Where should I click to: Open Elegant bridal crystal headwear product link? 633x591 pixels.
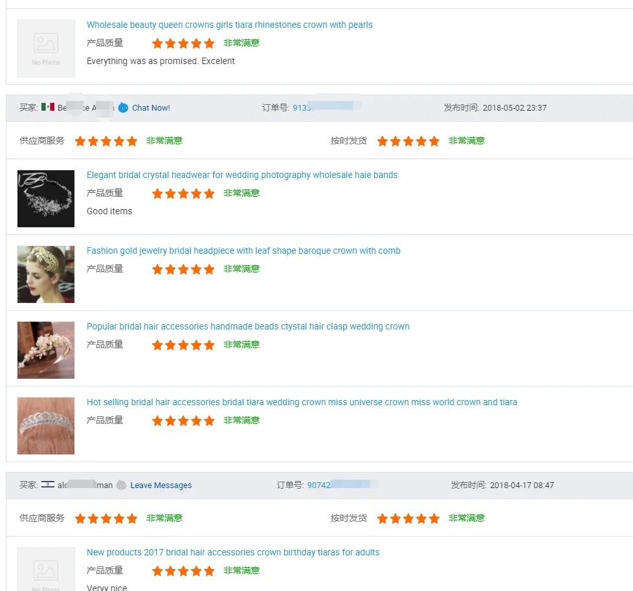click(242, 175)
